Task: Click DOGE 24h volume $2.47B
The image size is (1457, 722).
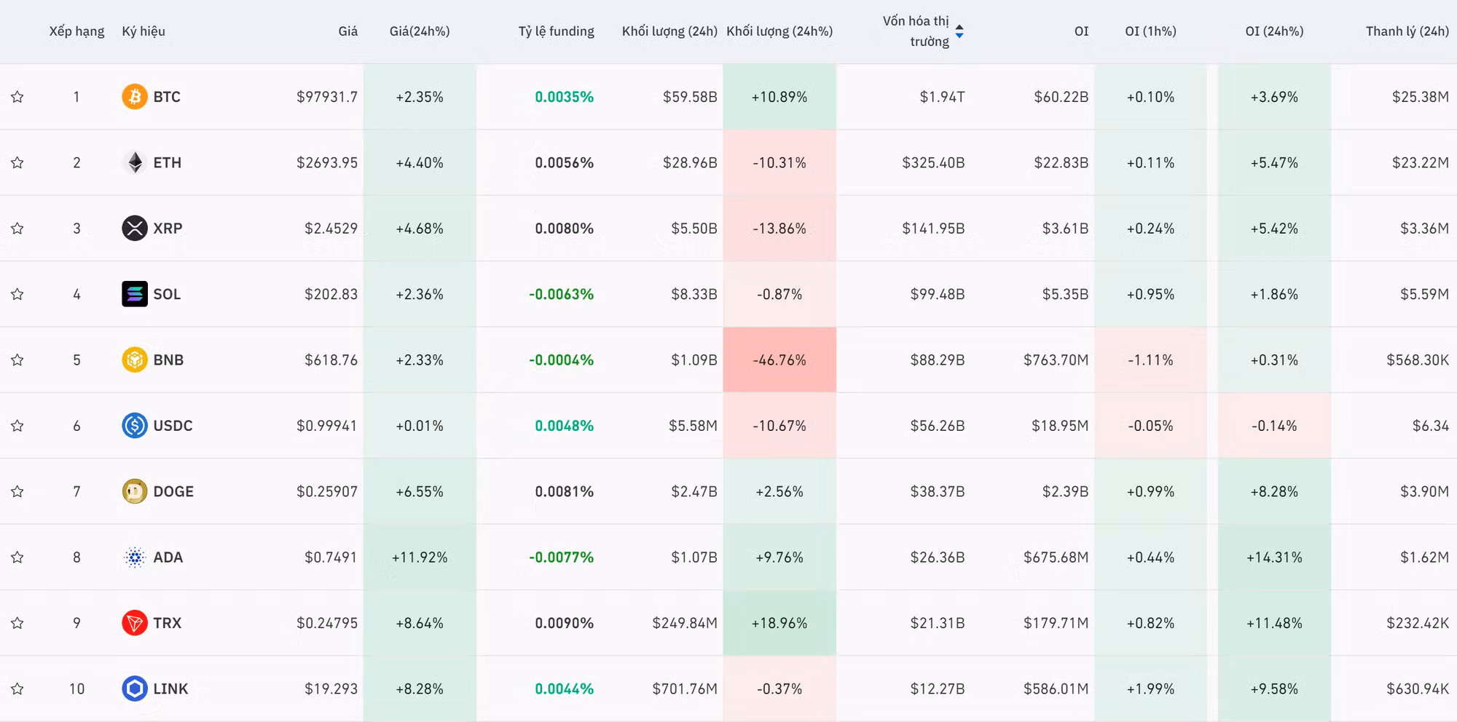Action: (694, 491)
